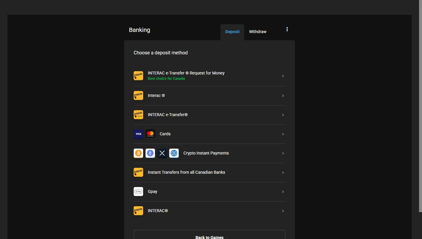Select 'INTERAC e-Transfer ® Request for Money' text

[x=186, y=73]
